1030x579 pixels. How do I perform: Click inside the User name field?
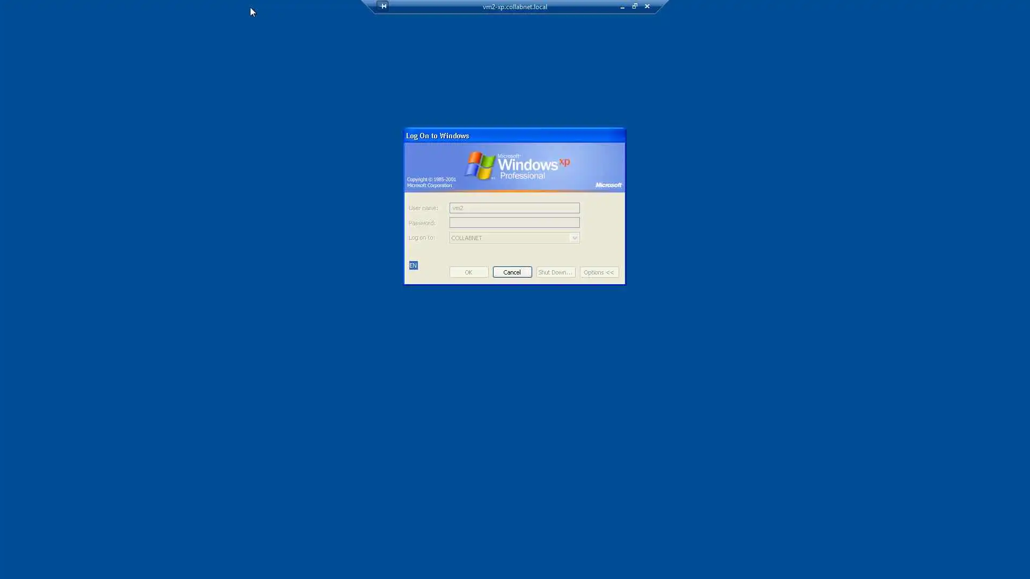(x=514, y=208)
